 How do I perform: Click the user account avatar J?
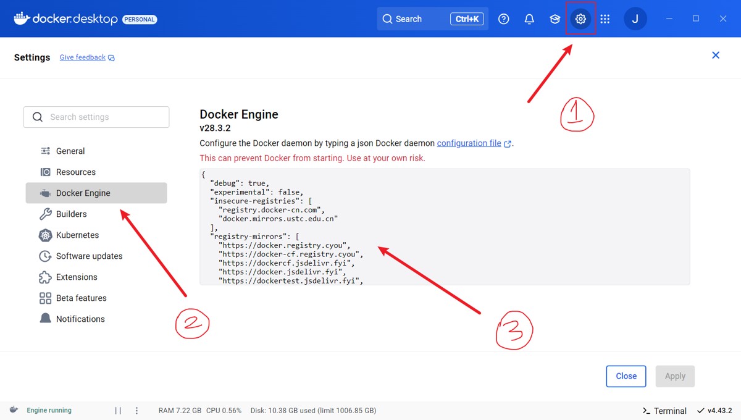pyautogui.click(x=635, y=19)
